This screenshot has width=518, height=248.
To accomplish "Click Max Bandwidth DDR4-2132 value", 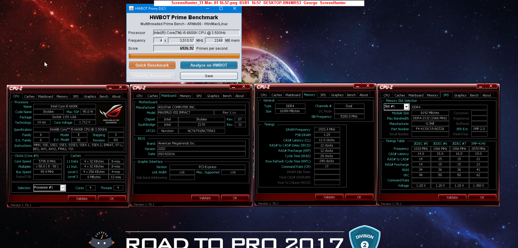I will [430, 118].
